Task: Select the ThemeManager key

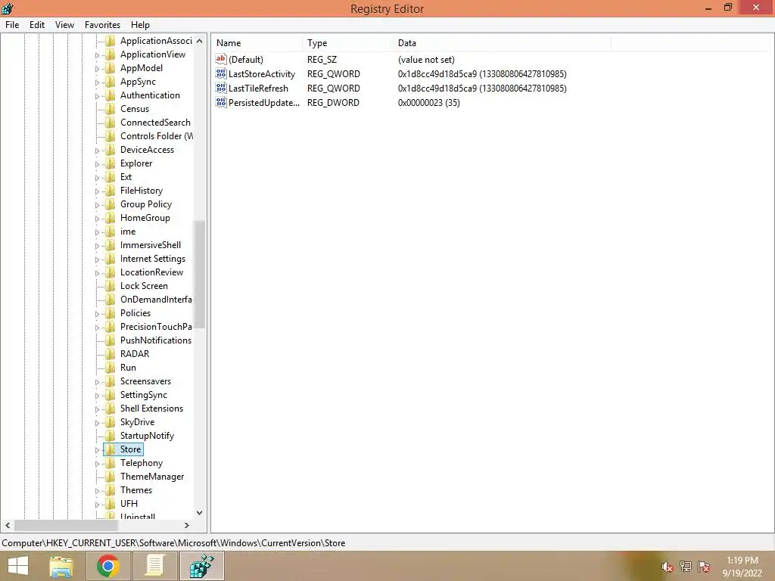Action: [x=151, y=477]
